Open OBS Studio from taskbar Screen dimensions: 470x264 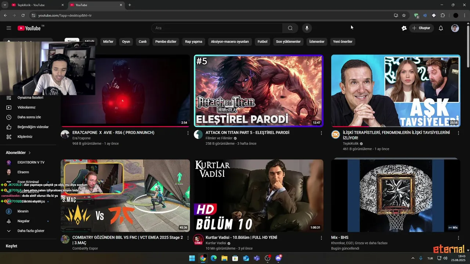268,258
